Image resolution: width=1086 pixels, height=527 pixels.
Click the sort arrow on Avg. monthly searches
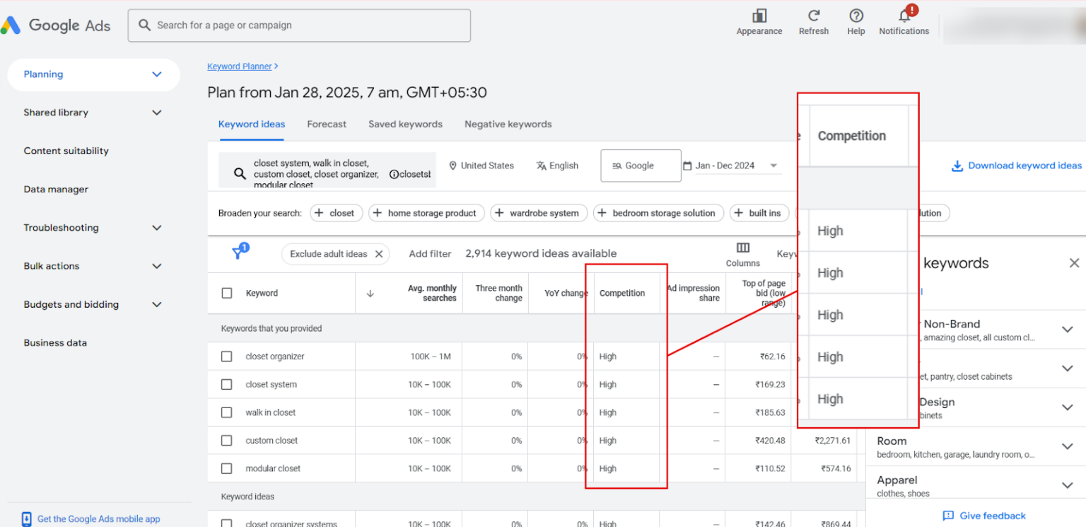(370, 293)
